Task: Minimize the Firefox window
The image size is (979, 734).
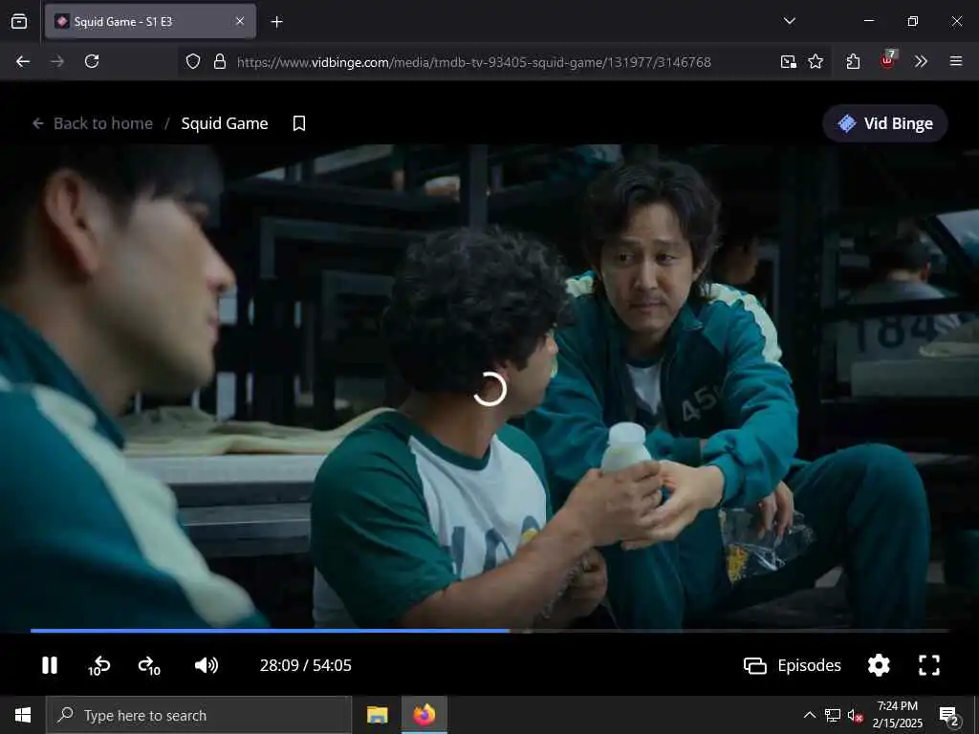Action: coord(869,21)
